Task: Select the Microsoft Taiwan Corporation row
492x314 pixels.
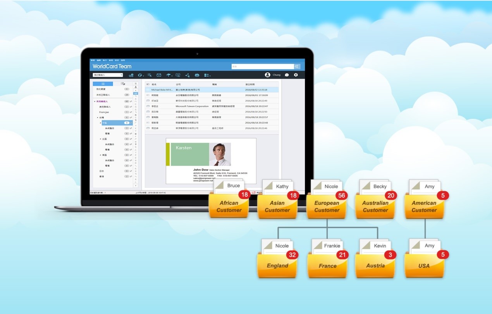Action: pos(212,106)
